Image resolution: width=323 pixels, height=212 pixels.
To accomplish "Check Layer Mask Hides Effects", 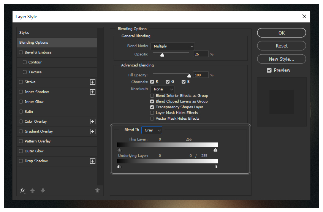I will point(152,113).
